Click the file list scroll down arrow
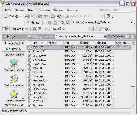This screenshot has width=137, height=115. point(133,105)
